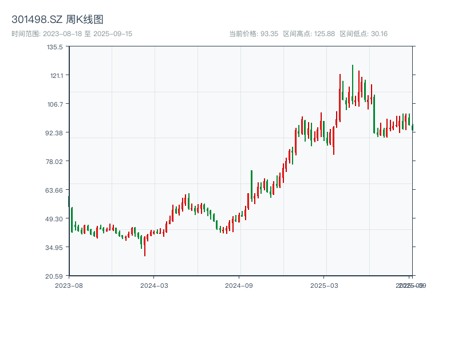The image size is (458, 344).
Task: Click x-axis label 2024-09
Action: click(239, 286)
